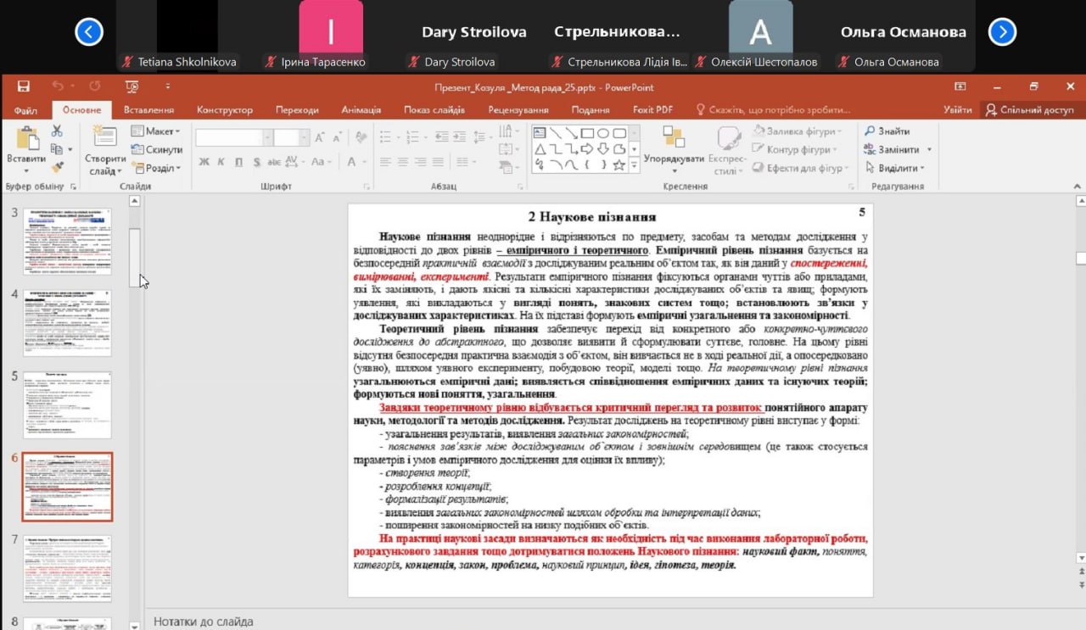Open the Анімація ribbon tab
Viewport: 1086px width, 630px height.
point(361,110)
